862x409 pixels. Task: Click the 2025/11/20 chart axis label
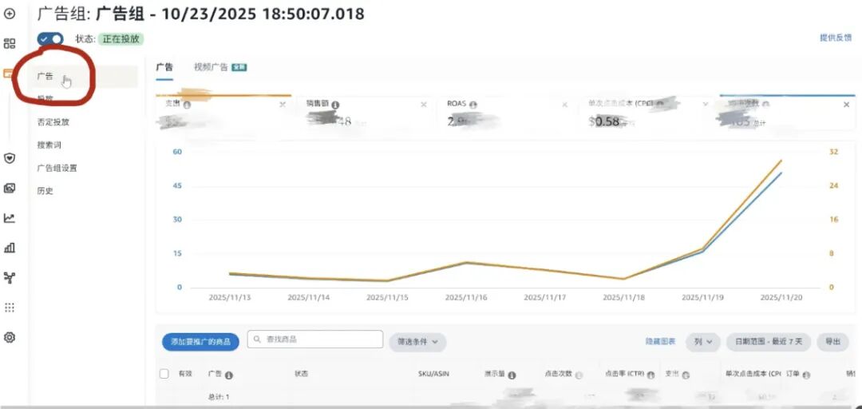(781, 297)
